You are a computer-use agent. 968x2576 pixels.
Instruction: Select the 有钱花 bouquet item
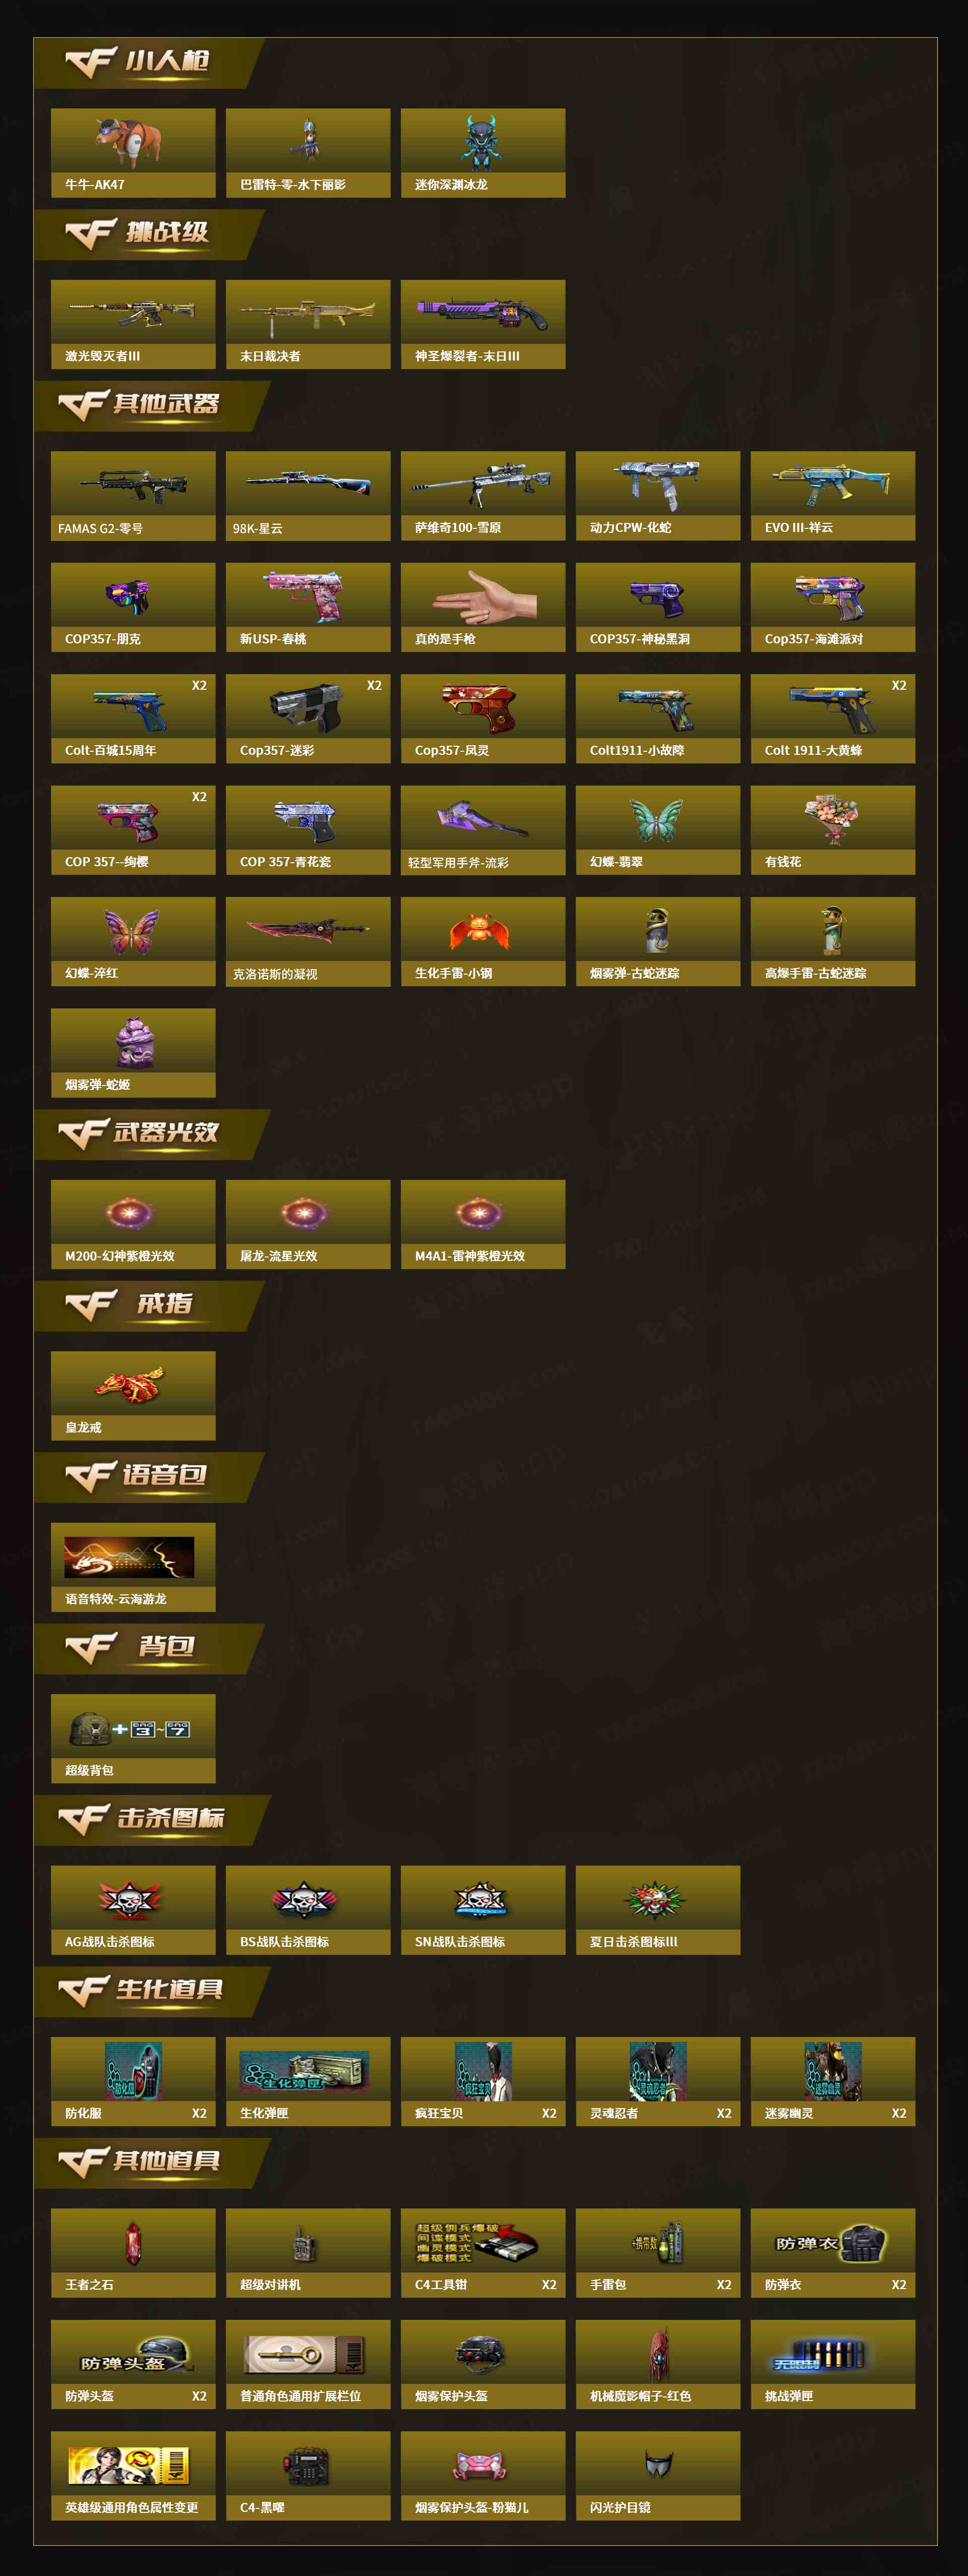[x=833, y=830]
